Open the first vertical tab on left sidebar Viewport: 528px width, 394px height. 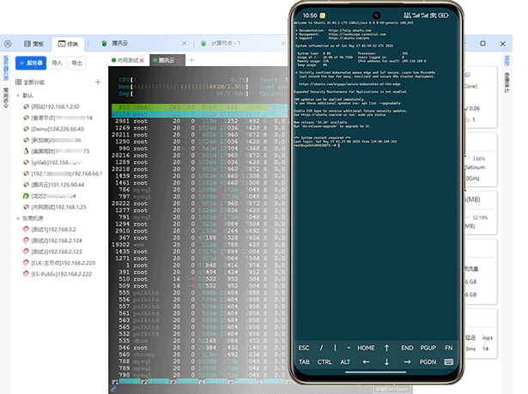click(x=6, y=68)
